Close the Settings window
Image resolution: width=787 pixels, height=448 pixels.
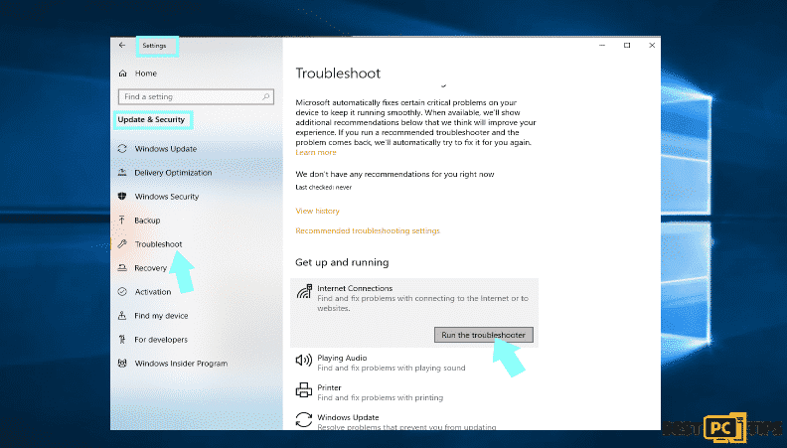point(652,45)
